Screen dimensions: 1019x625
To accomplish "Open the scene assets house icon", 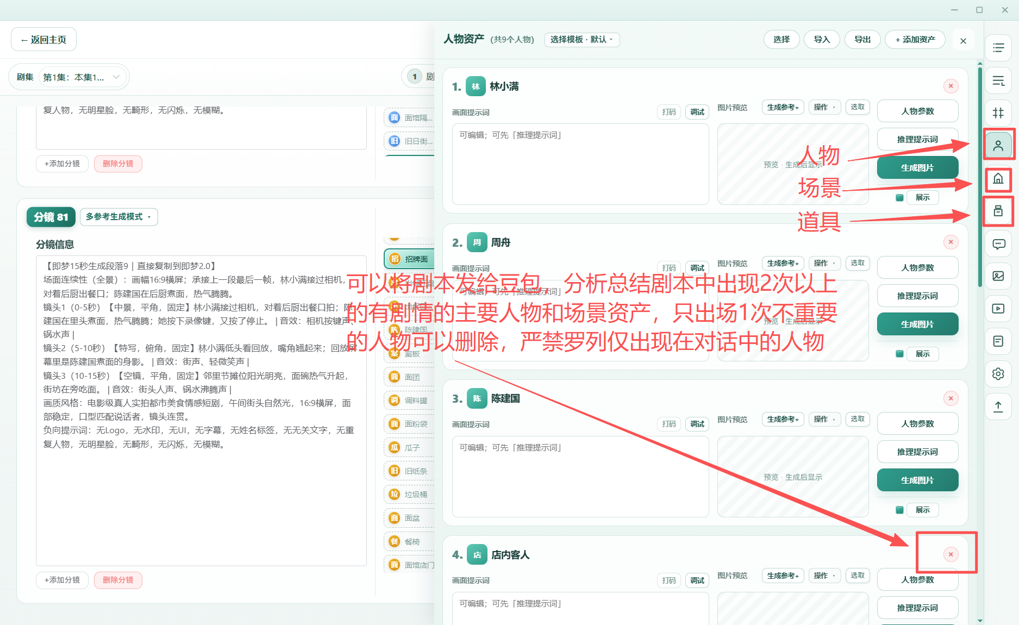I will [x=998, y=178].
